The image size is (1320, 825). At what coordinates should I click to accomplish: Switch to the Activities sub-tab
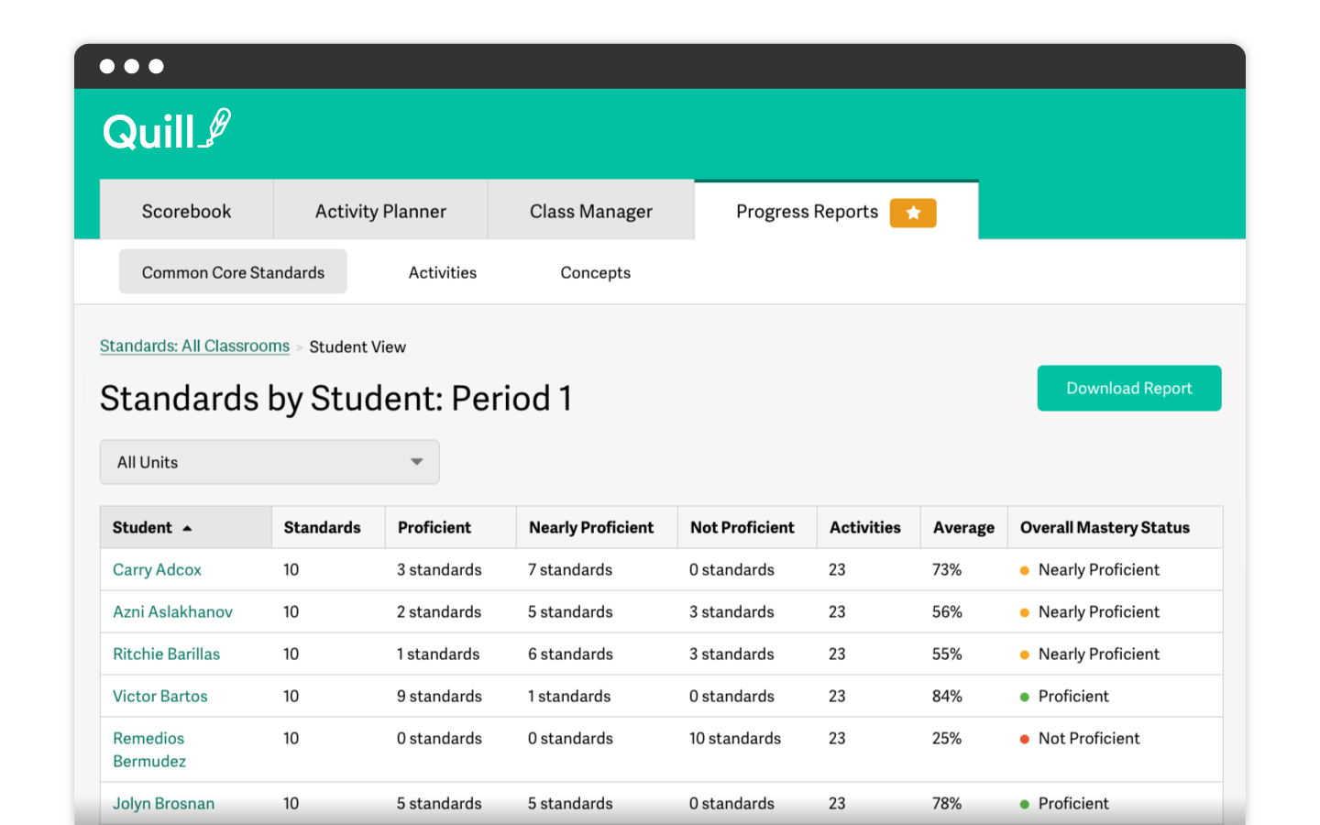(443, 272)
